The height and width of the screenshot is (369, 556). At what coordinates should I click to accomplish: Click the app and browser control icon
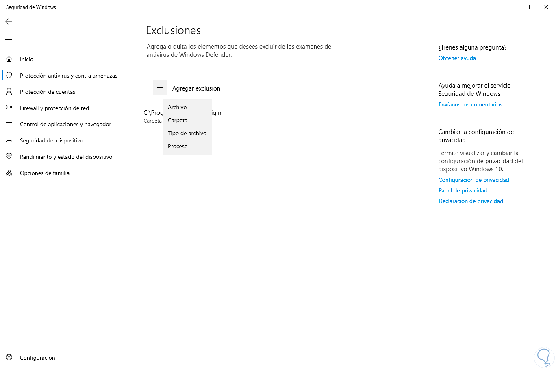pyautogui.click(x=9, y=124)
